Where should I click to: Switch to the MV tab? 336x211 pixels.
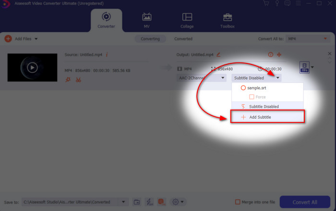147,21
